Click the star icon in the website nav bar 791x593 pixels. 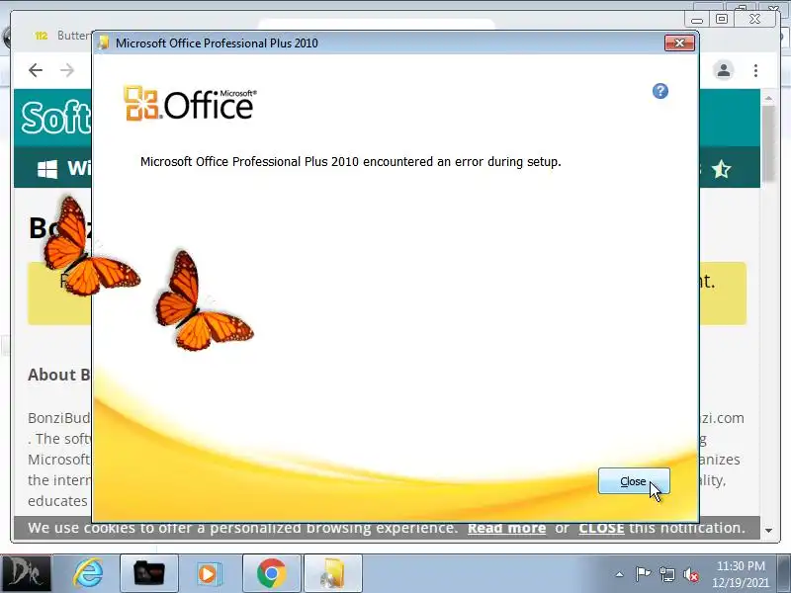tap(721, 169)
